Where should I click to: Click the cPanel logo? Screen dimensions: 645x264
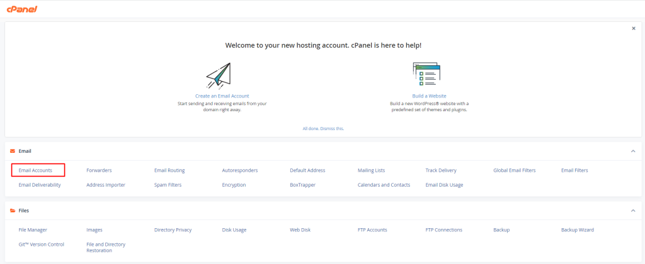click(22, 9)
